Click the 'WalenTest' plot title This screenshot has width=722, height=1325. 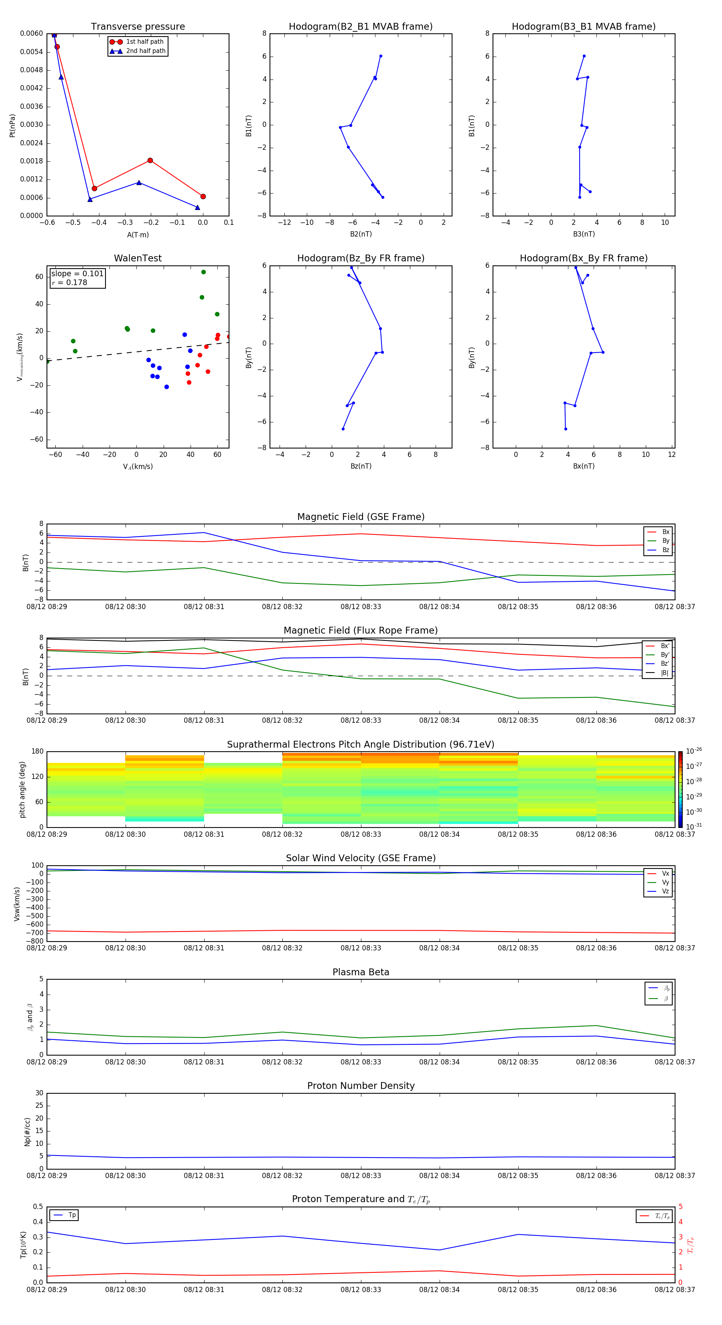[138, 258]
